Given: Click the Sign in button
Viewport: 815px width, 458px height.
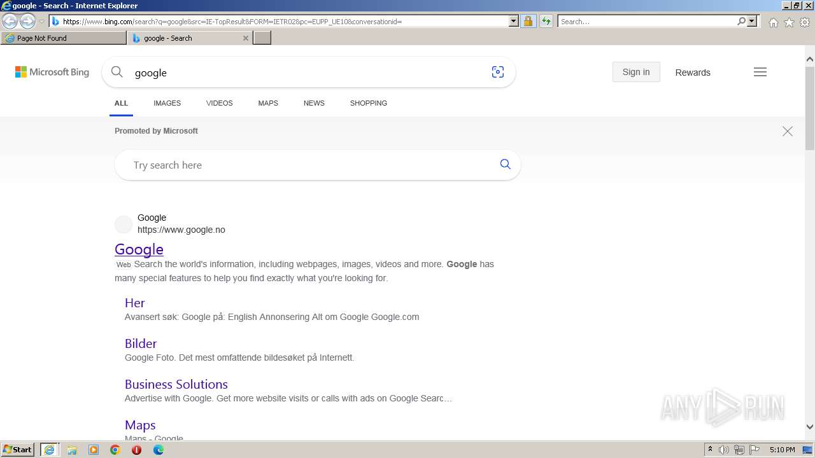Looking at the screenshot, I should pos(636,72).
